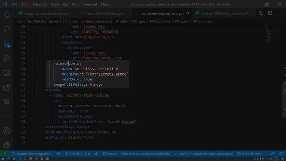This screenshot has width=286, height=161.
Task: Click the src.sln project status item
Action: pyautogui.click(x=109, y=154)
